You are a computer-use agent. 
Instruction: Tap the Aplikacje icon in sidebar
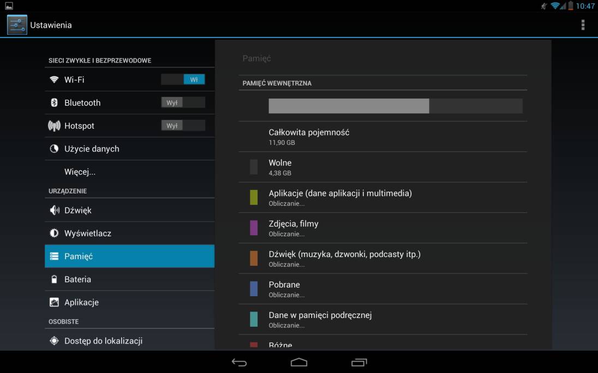(x=54, y=302)
